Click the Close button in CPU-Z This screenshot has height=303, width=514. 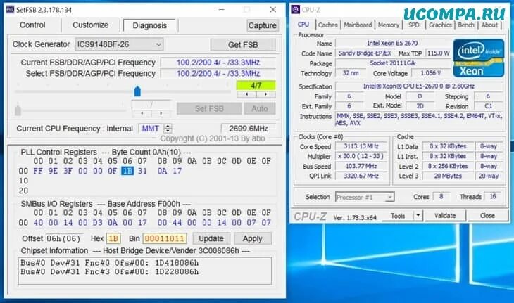(x=487, y=216)
